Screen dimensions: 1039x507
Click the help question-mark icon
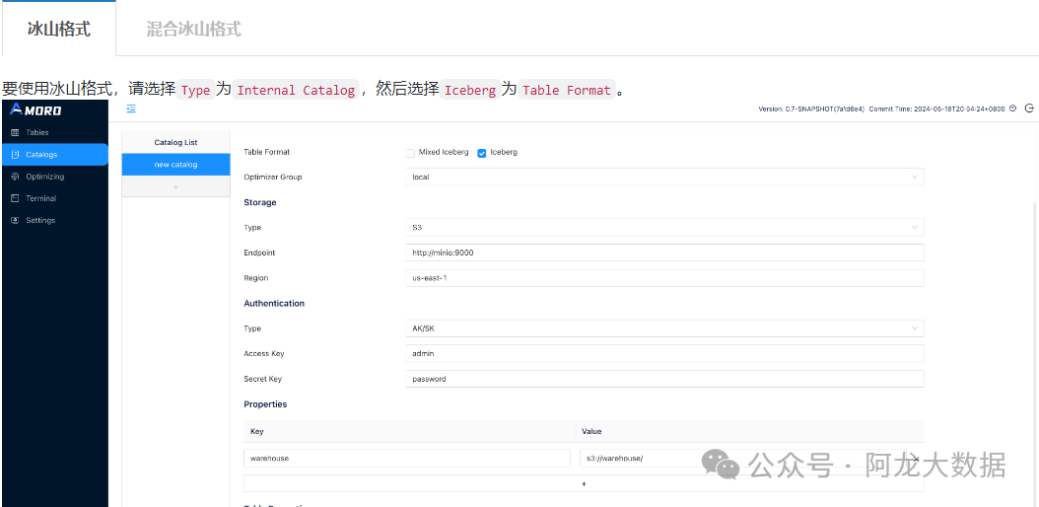[1012, 109]
